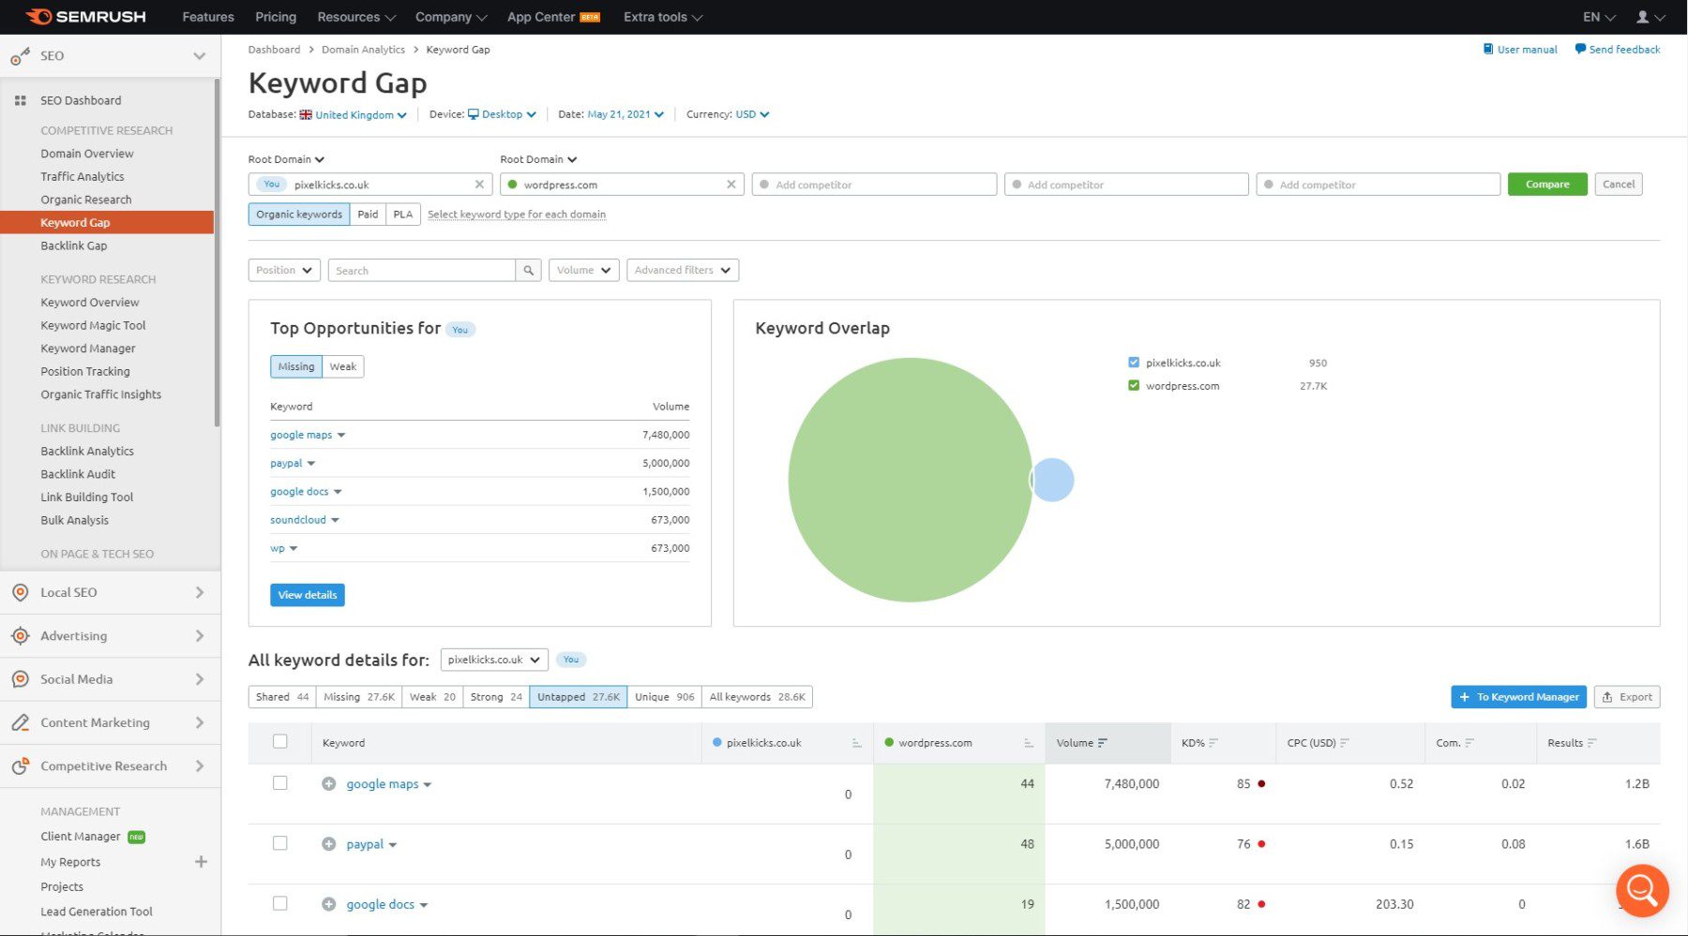Open the Advanced filters dropdown
The image size is (1688, 936).
click(683, 271)
